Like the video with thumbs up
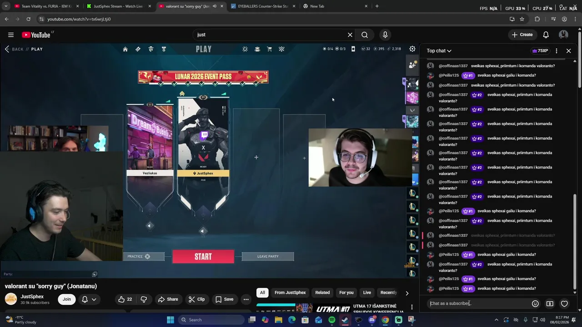 (x=125, y=299)
